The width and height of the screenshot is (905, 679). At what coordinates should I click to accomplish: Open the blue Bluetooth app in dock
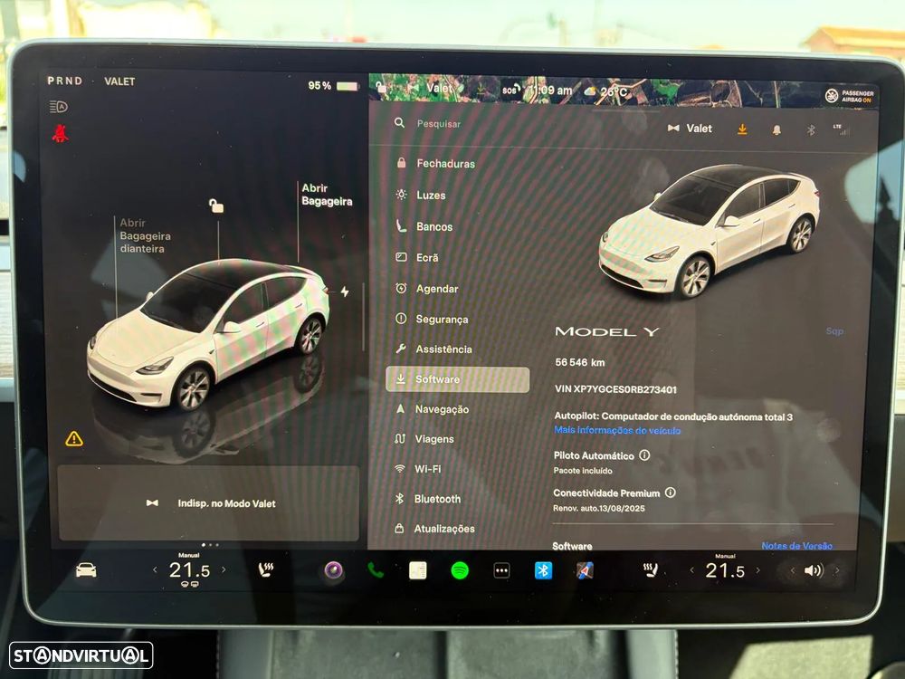543,570
